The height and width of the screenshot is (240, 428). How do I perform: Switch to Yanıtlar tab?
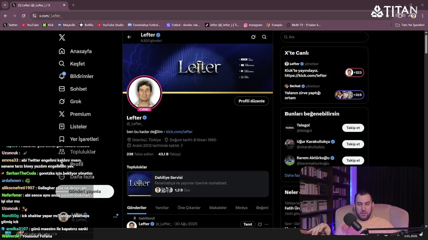pyautogui.click(x=162, y=208)
